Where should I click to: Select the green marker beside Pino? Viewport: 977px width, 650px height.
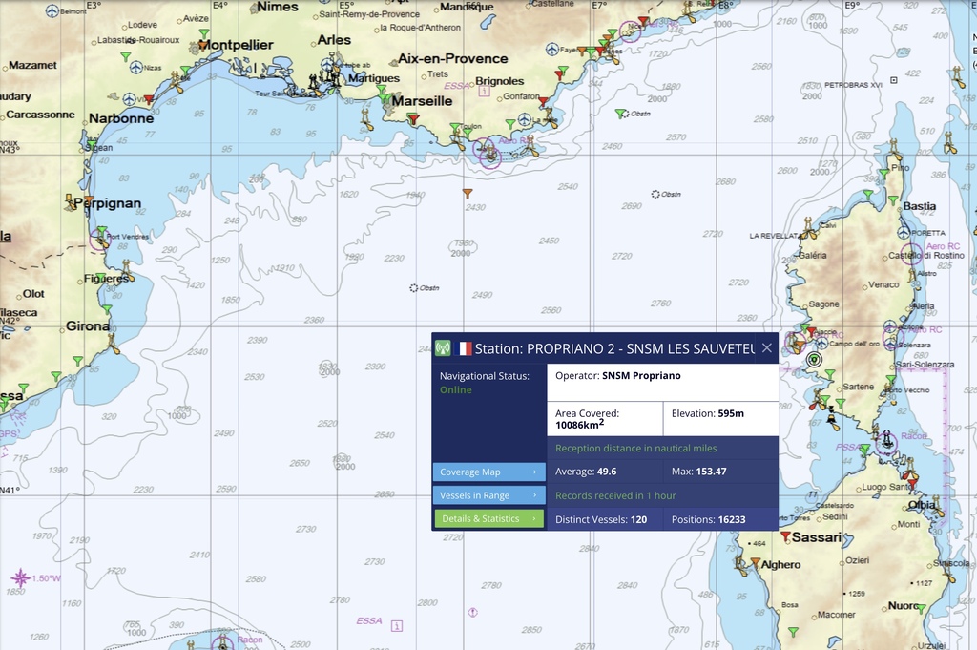tap(884, 174)
